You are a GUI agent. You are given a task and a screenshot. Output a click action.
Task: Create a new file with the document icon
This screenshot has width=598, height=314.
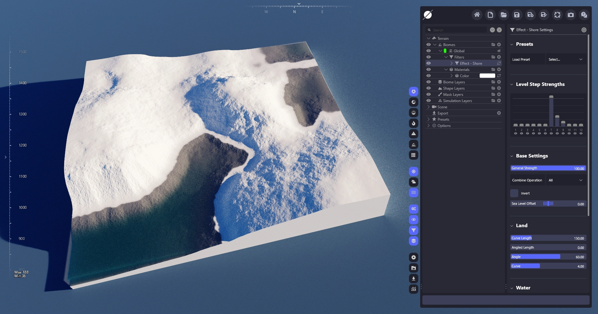pos(490,15)
